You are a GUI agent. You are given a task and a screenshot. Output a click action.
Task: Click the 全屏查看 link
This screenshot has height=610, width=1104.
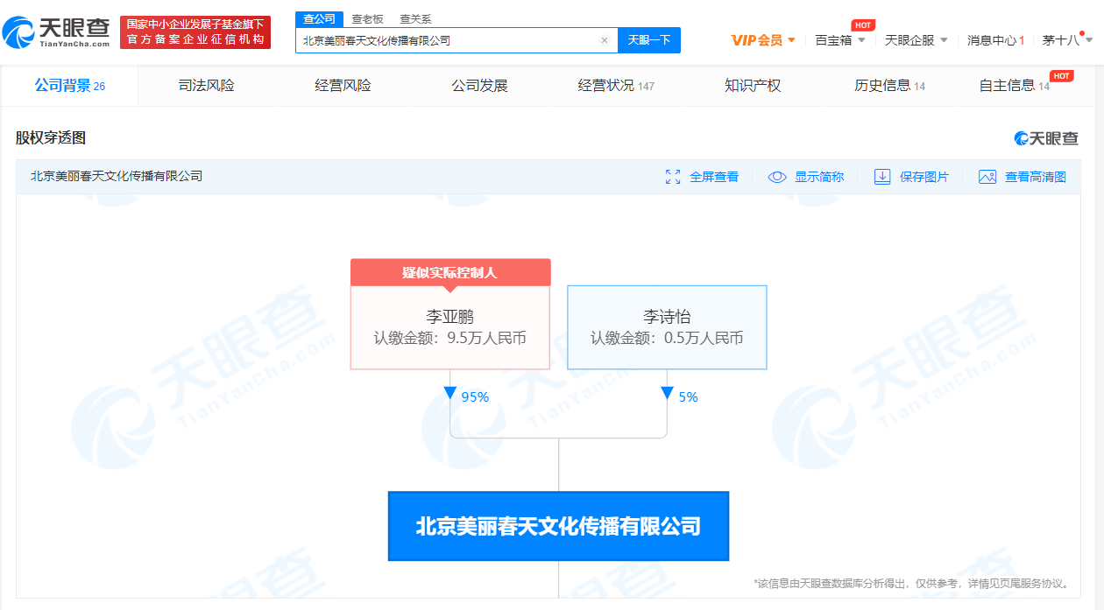tap(714, 177)
